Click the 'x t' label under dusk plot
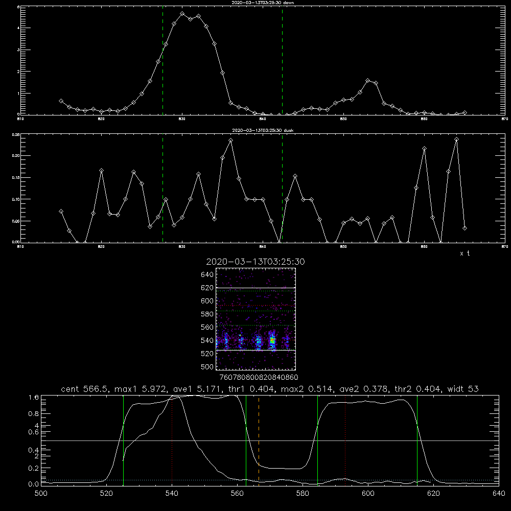Image resolution: width=511 pixels, height=511 pixels. point(464,253)
